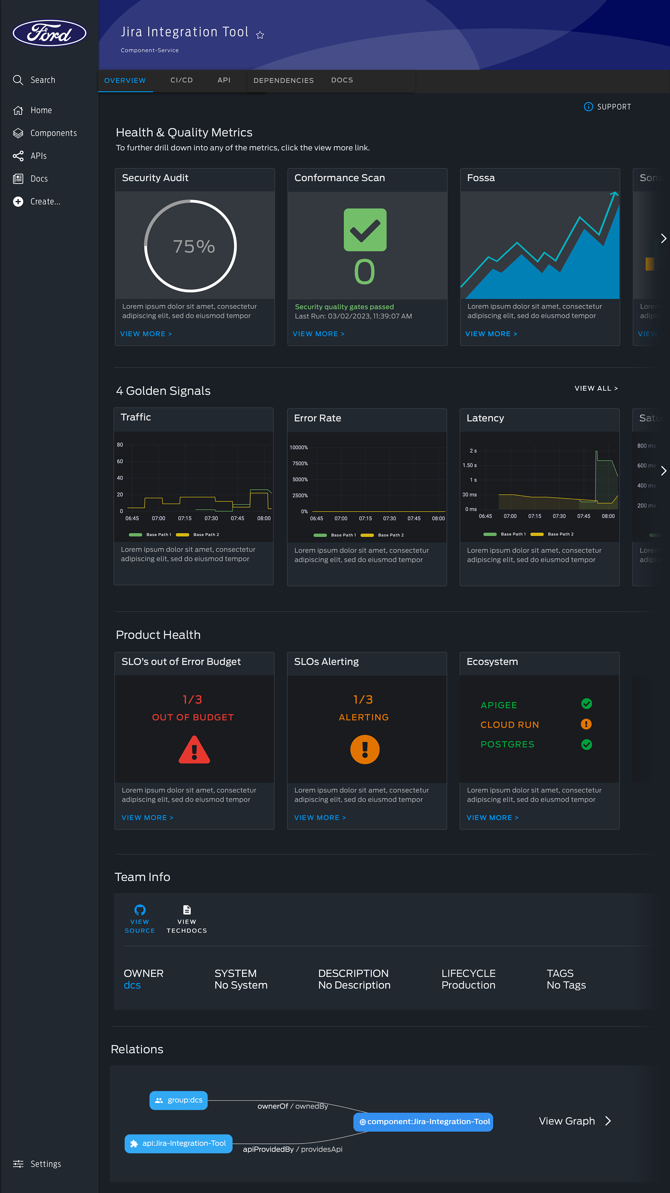
Task: Favorite Jira Integration Tool with the star
Action: coord(260,35)
